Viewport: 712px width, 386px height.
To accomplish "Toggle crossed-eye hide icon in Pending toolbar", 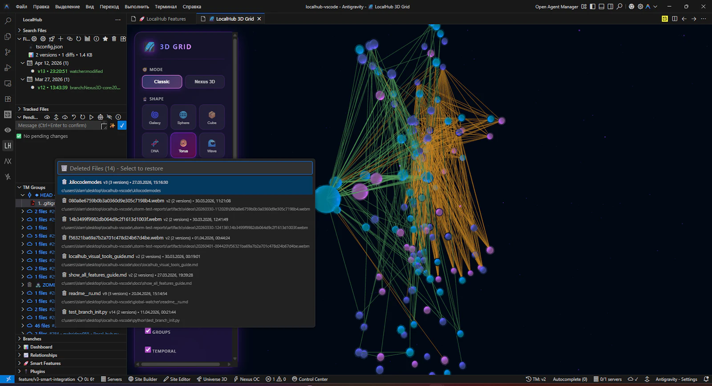I will coord(109,117).
